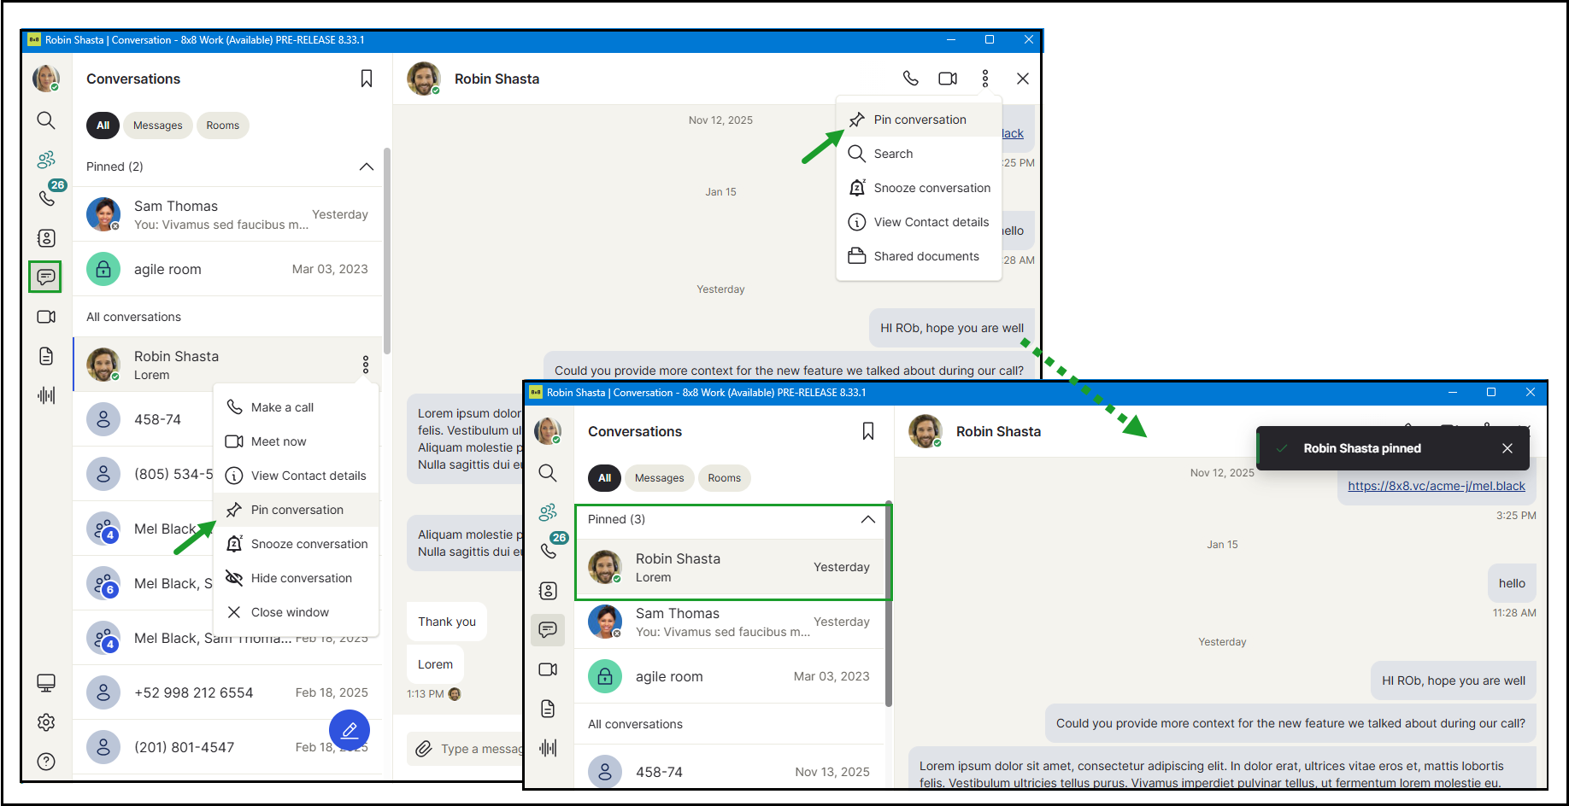1569x806 pixels.
Task: Open the settings gear in the back window sidebar
Action: (x=46, y=722)
